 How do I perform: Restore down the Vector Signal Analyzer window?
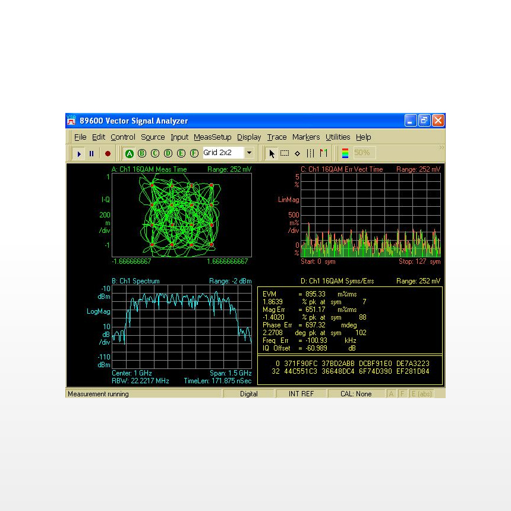pyautogui.click(x=424, y=121)
